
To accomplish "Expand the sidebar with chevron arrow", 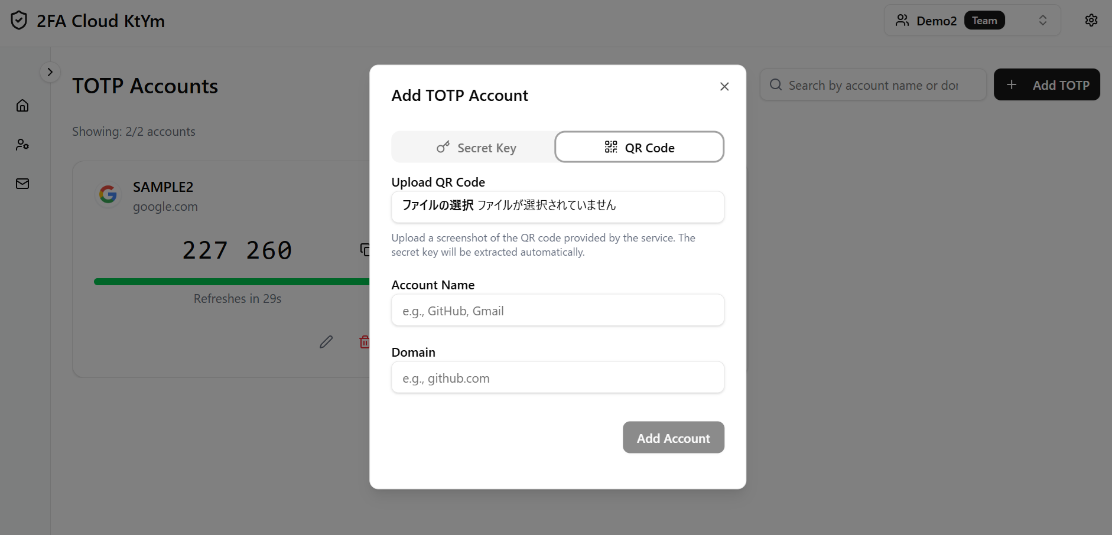I will click(50, 72).
